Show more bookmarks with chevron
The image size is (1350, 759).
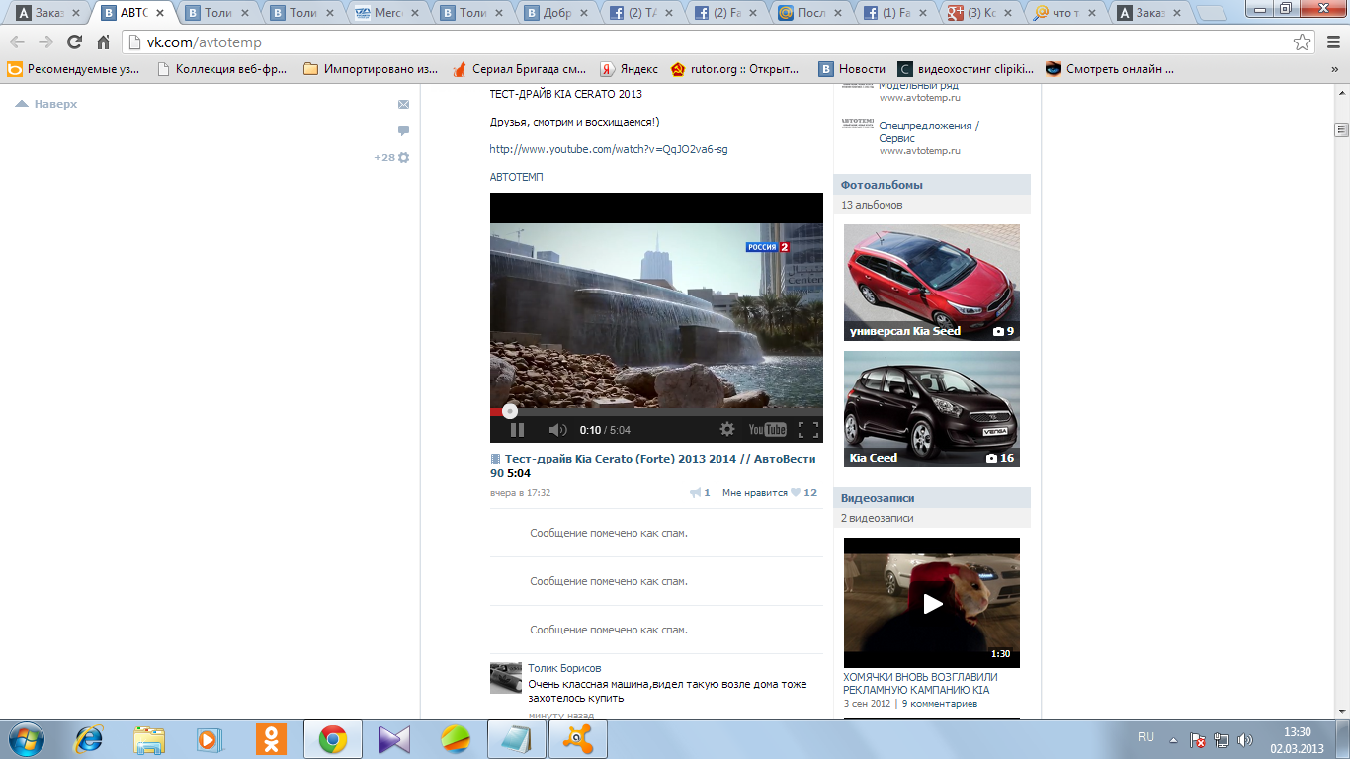[x=1334, y=69]
